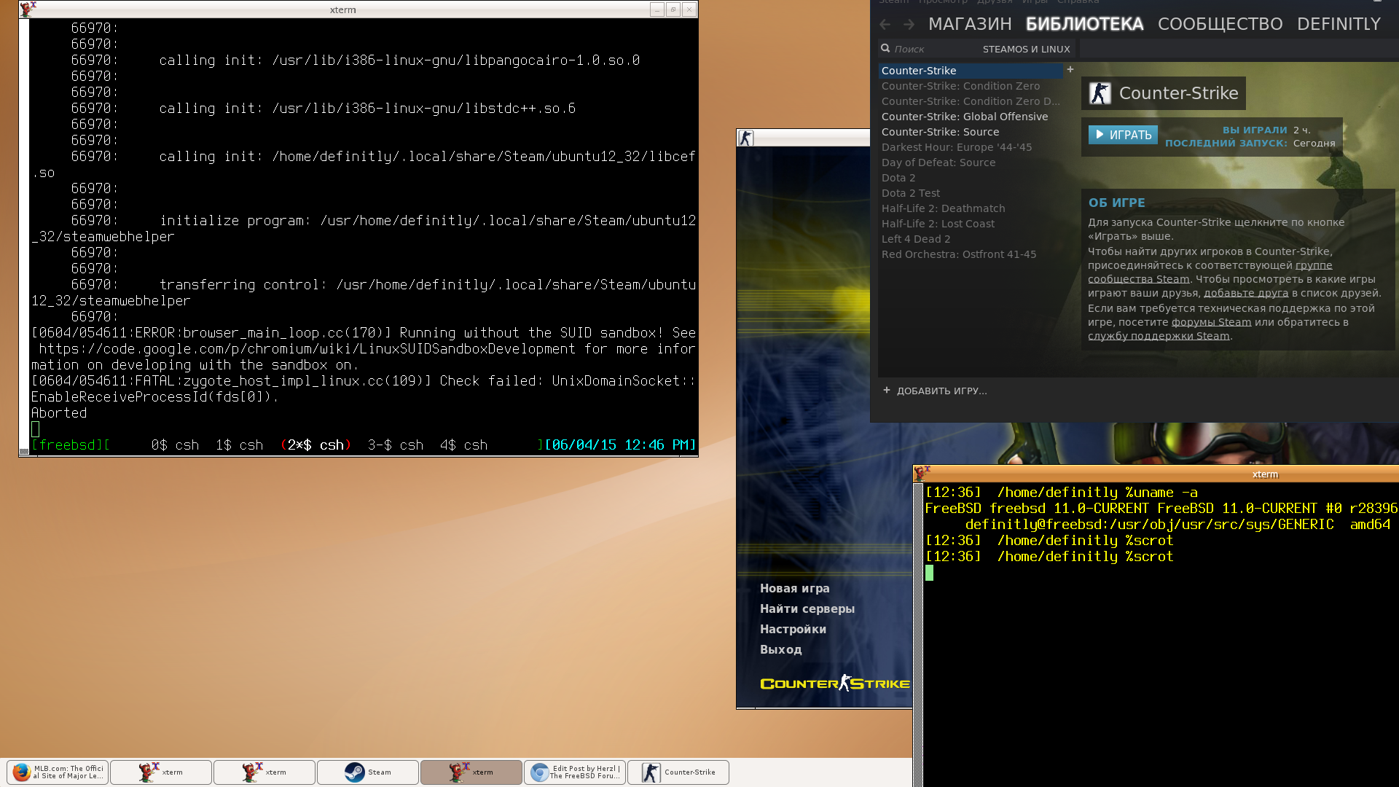Open the xterm taskbar entry left of Steam
This screenshot has width=1399, height=787.
coord(264,772)
